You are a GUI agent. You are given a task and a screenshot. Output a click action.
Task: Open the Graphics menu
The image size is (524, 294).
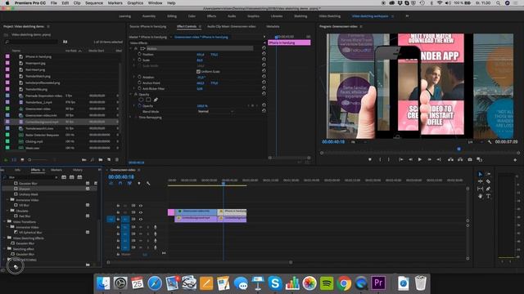click(135, 3)
